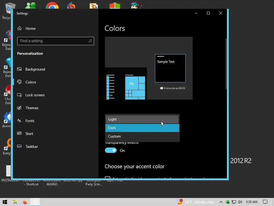Open the weather widget showing Mostly clear

click(x=196, y=202)
